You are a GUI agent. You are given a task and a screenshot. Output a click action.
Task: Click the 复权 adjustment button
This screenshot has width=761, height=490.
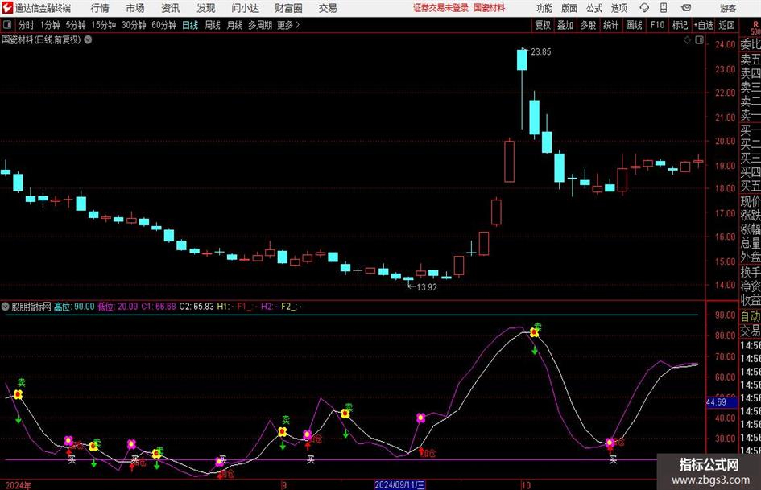(x=543, y=25)
